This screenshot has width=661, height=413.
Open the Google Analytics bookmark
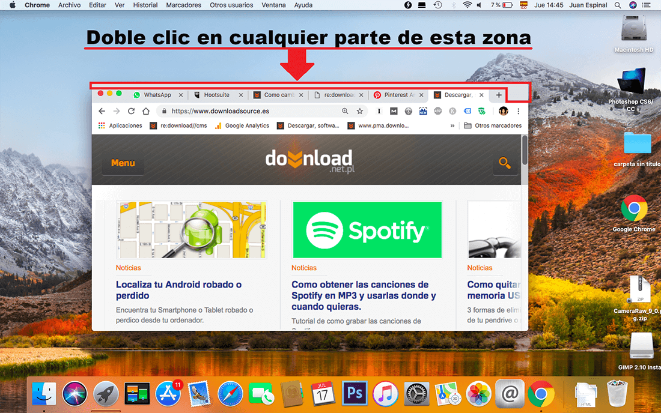coord(242,125)
